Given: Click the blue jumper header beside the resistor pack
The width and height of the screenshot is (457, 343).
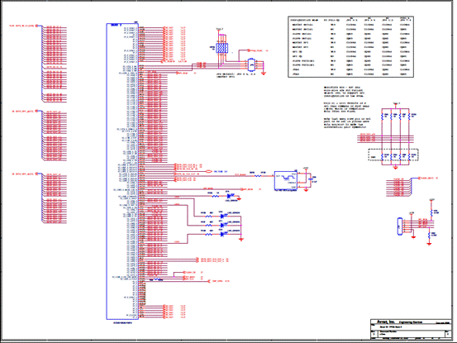Looking at the screenshot, I should 251,64.
